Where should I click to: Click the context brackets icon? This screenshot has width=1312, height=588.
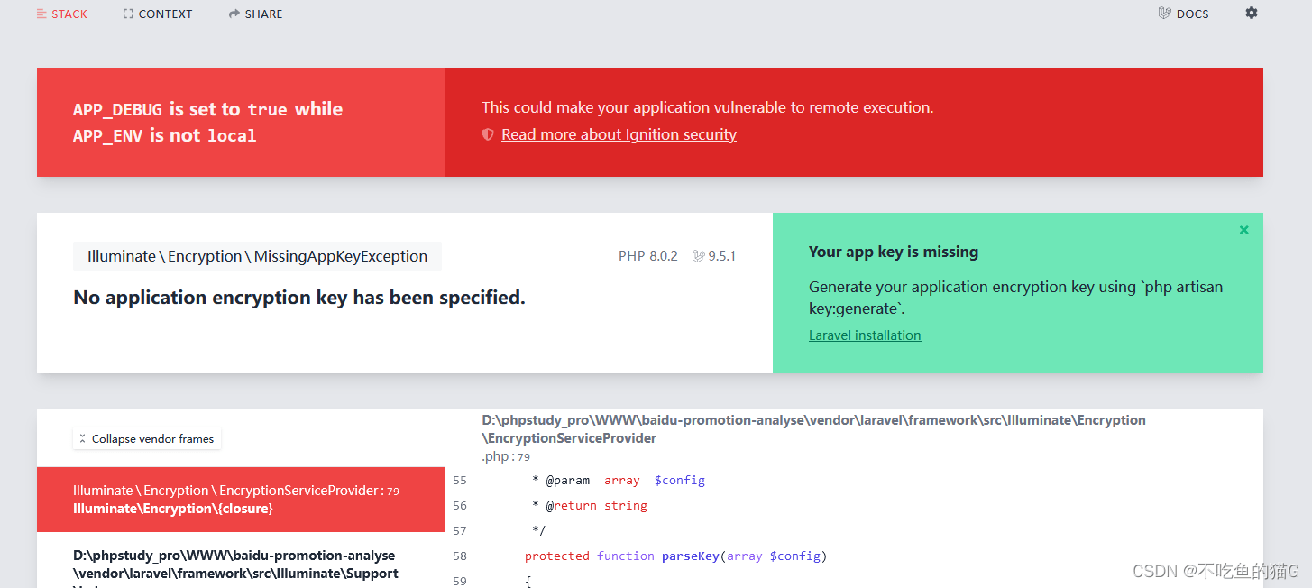click(x=128, y=14)
